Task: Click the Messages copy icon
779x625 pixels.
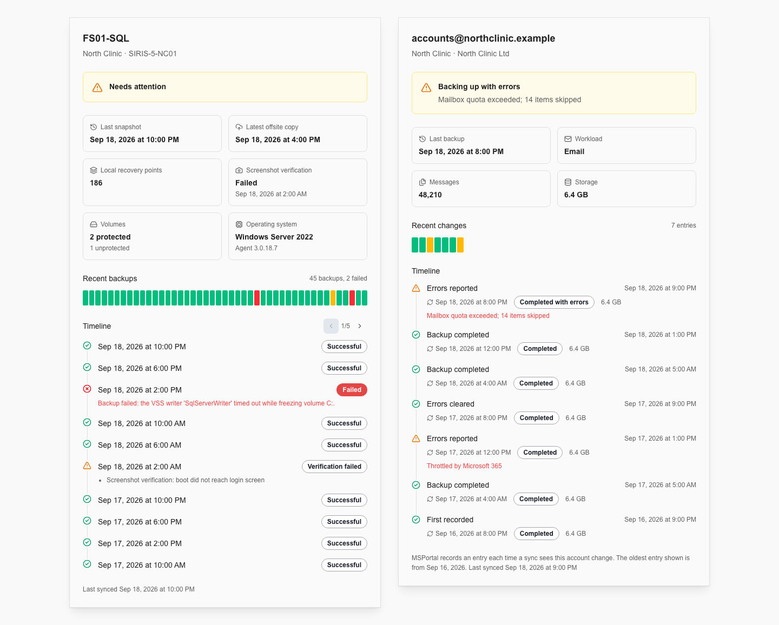Action: coord(422,182)
